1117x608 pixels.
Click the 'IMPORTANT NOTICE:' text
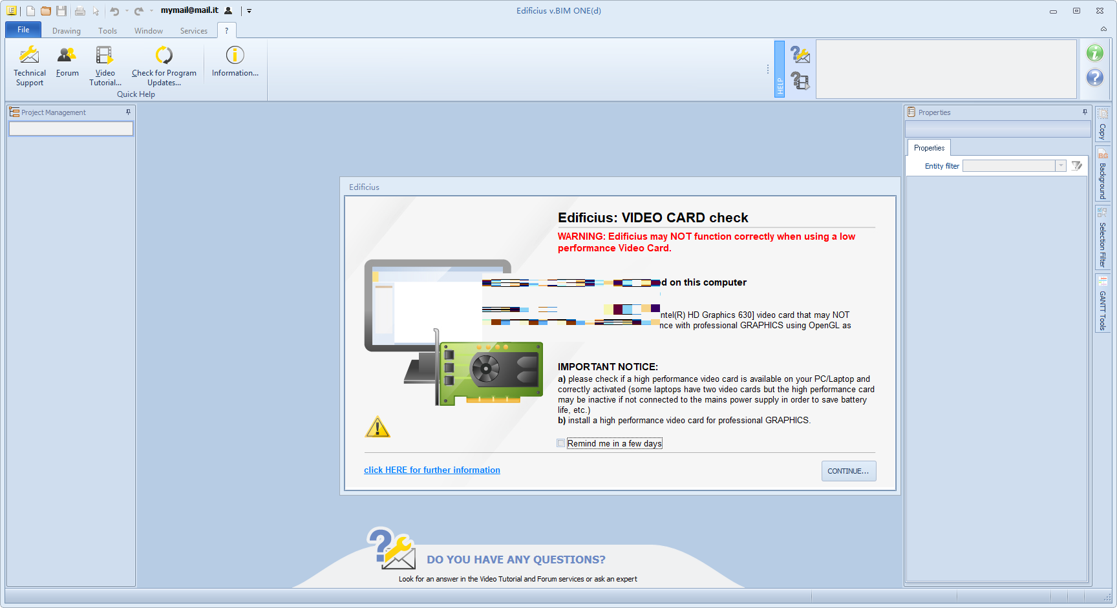tap(608, 367)
